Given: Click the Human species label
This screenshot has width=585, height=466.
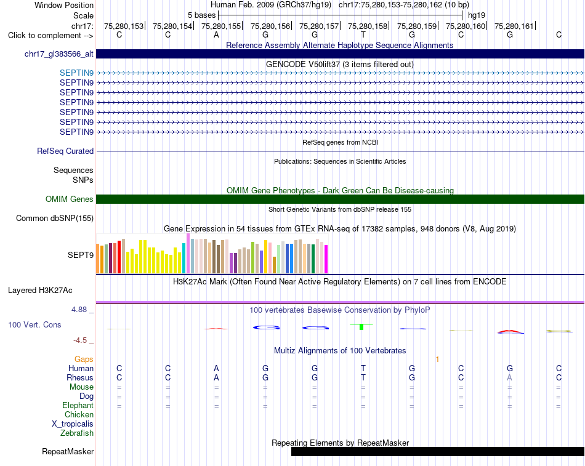Looking at the screenshot, I should click(x=81, y=369).
